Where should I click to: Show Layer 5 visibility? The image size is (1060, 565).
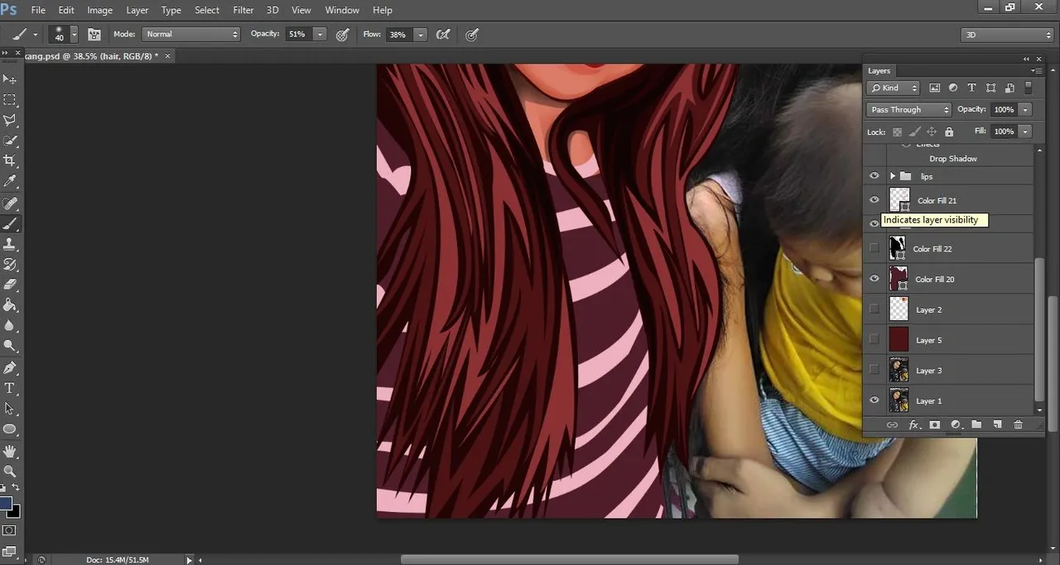(x=874, y=340)
